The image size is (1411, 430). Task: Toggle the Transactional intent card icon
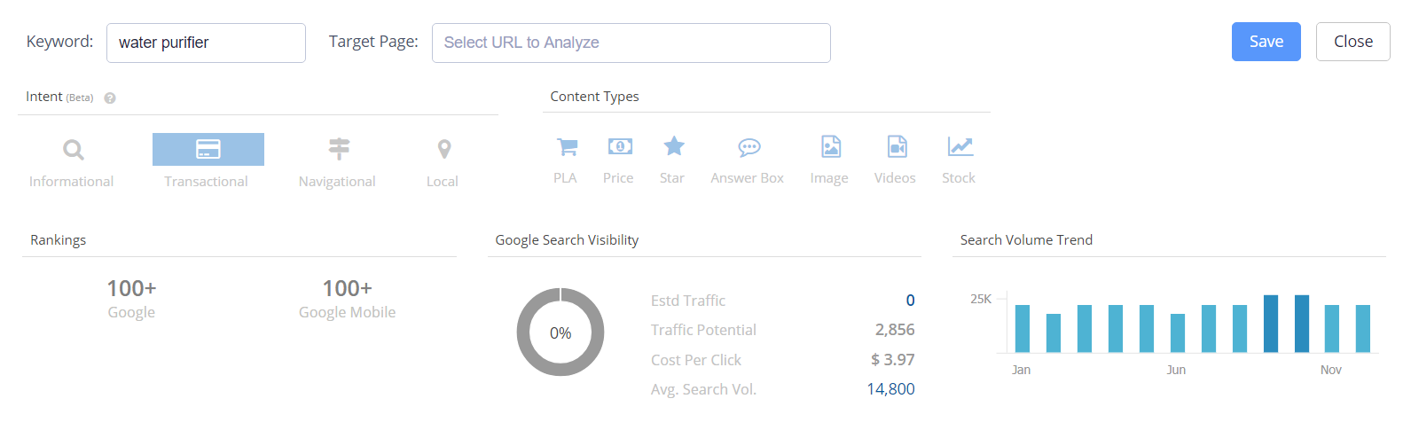coord(208,149)
